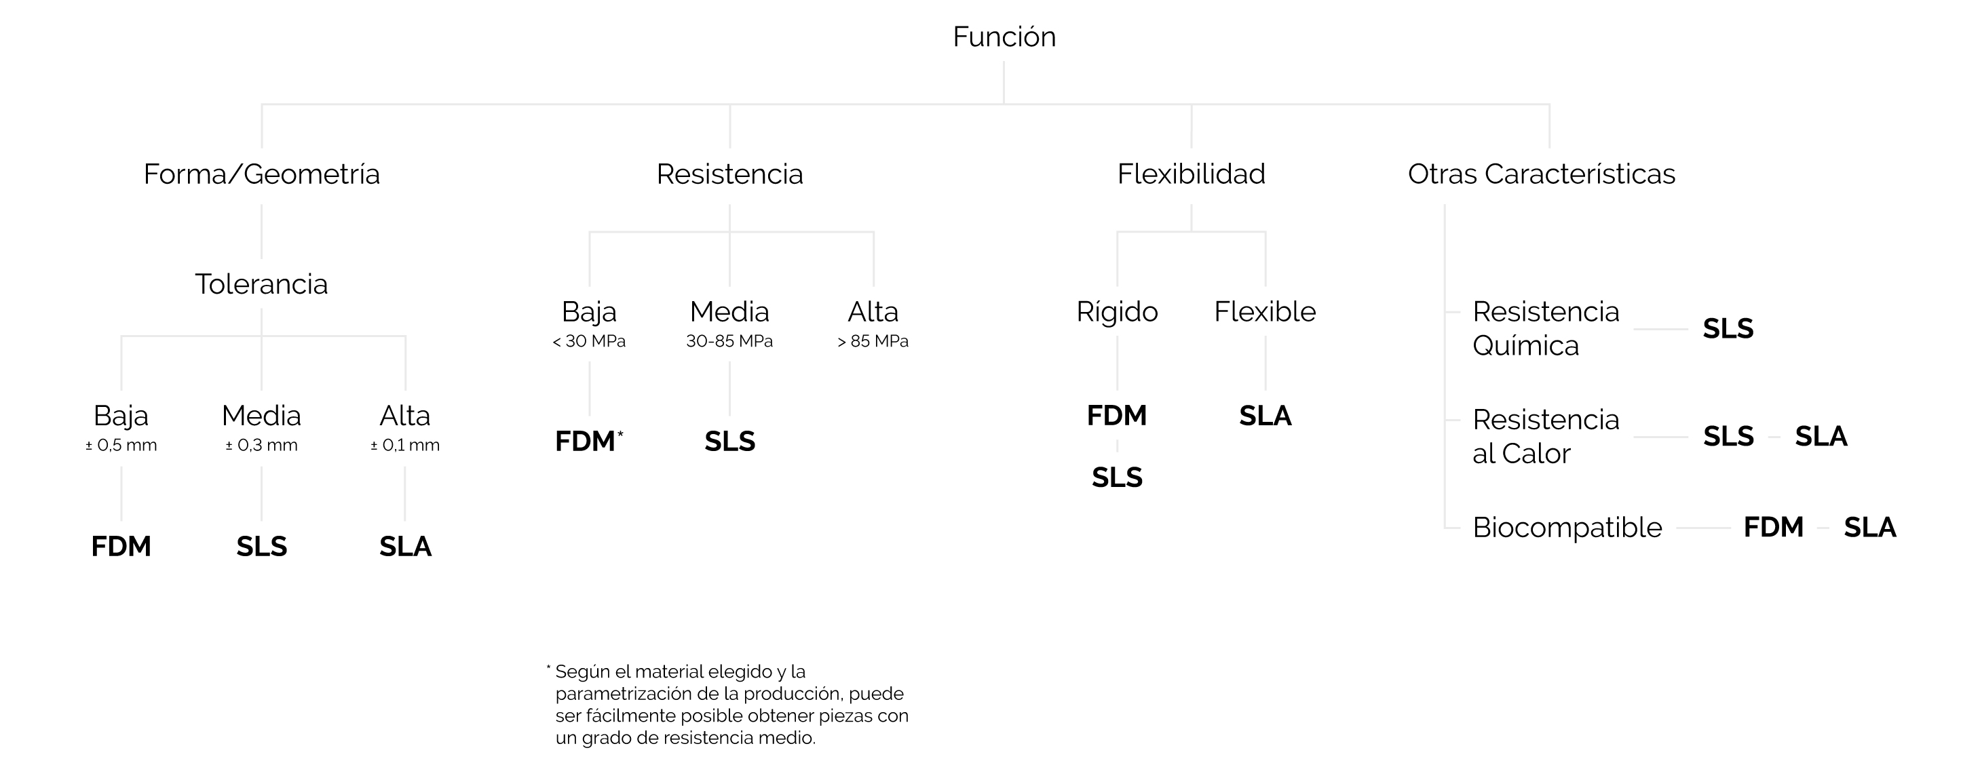Click FDM with asterisk under Resistencia
1980x782 pixels.
589,441
